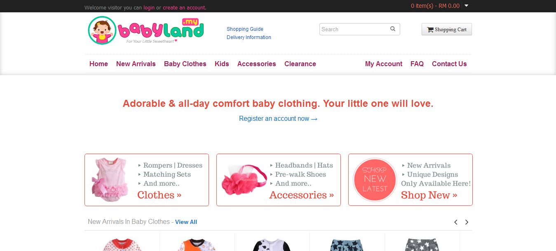This screenshot has width=556, height=251.
Task: Click the login link in top bar
Action: 149,8
